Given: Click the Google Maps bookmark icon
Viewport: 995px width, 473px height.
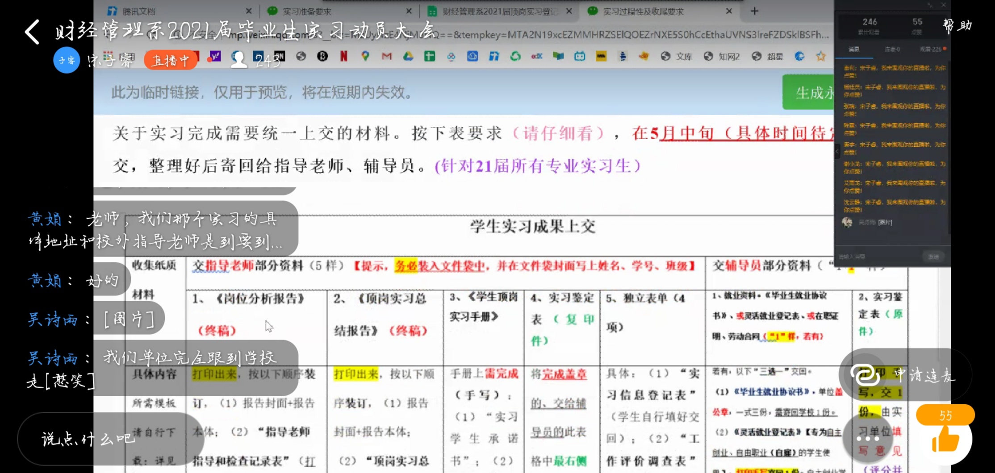Looking at the screenshot, I should (x=365, y=56).
